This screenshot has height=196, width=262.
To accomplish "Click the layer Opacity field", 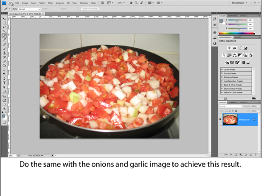I will point(254,106).
